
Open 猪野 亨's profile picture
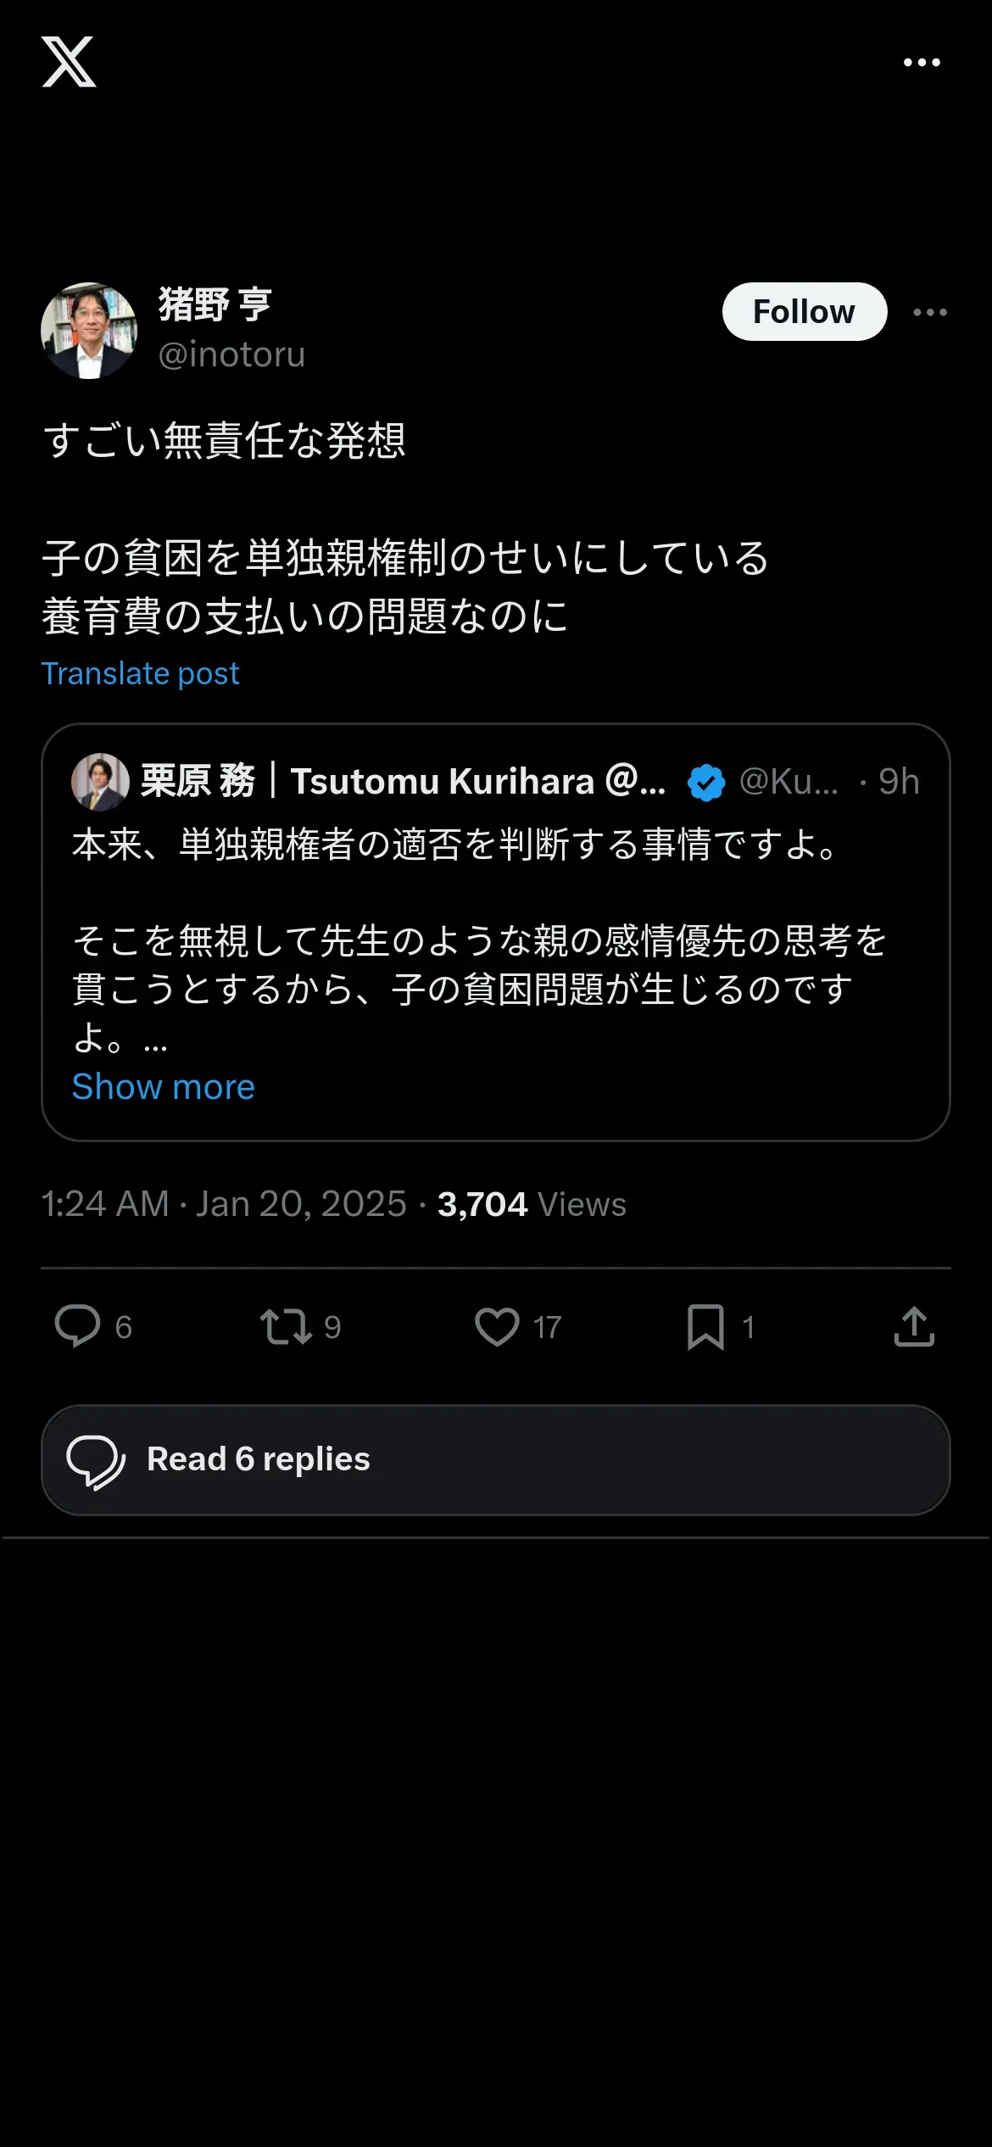click(89, 331)
